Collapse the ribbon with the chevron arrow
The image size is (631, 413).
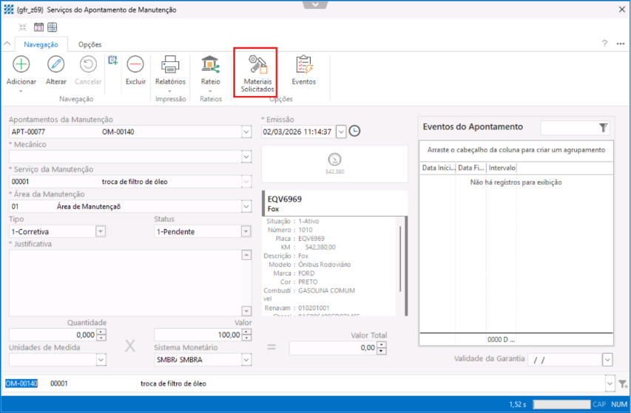point(316,4)
